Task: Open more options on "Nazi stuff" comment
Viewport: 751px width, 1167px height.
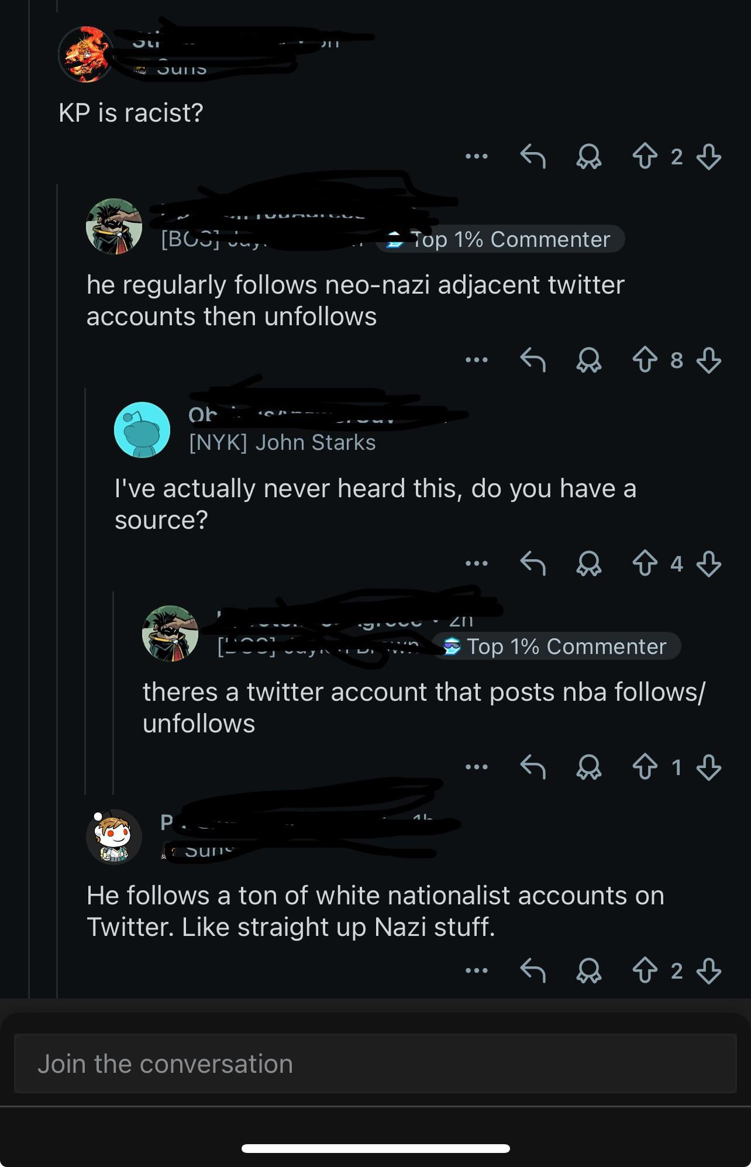Action: click(477, 971)
